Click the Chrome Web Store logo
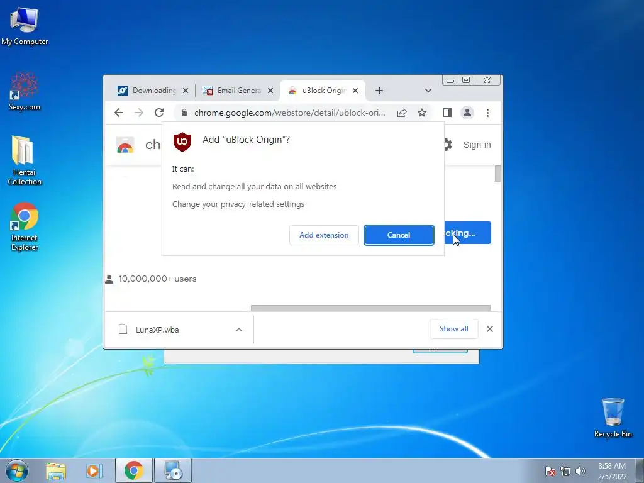644x483 pixels. click(125, 145)
